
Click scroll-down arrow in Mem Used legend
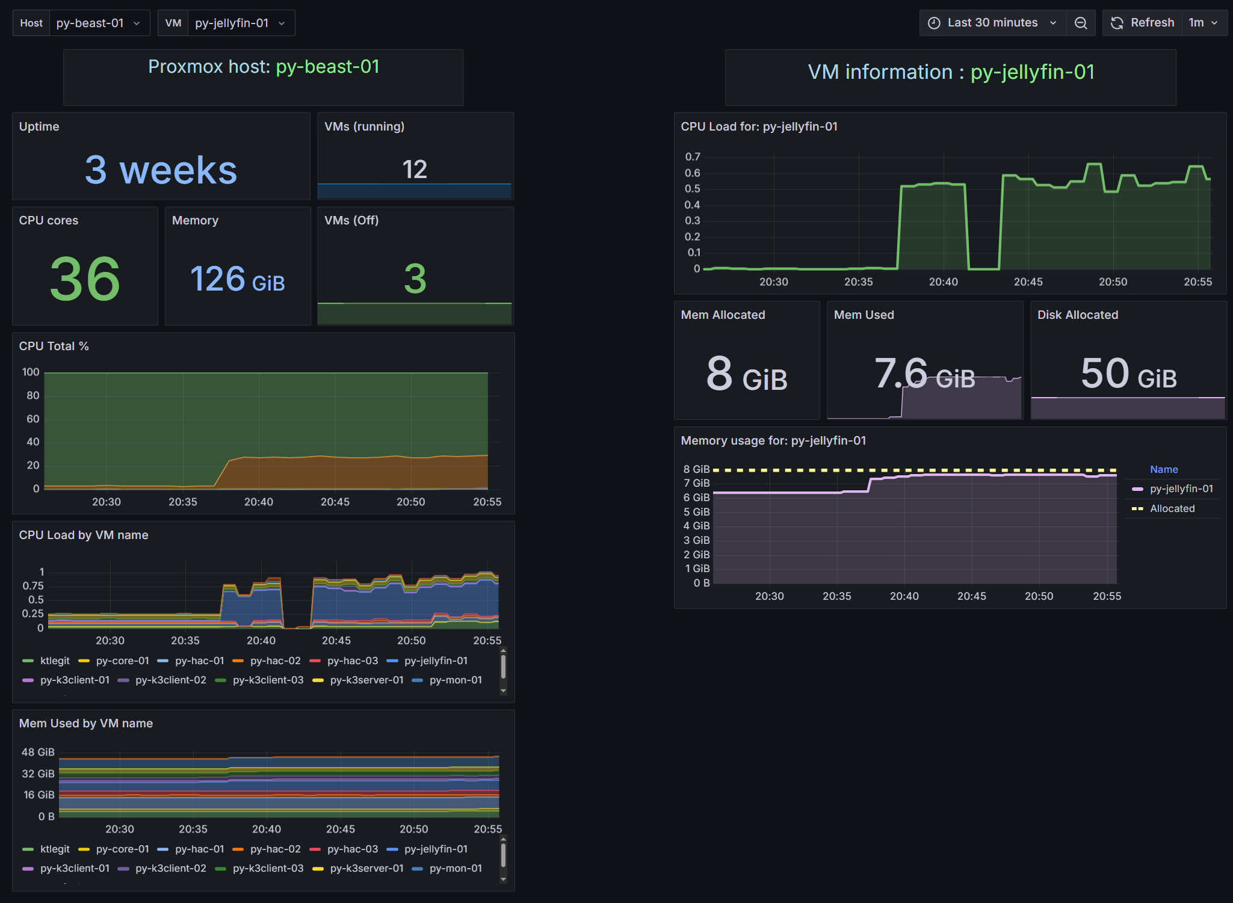click(503, 880)
